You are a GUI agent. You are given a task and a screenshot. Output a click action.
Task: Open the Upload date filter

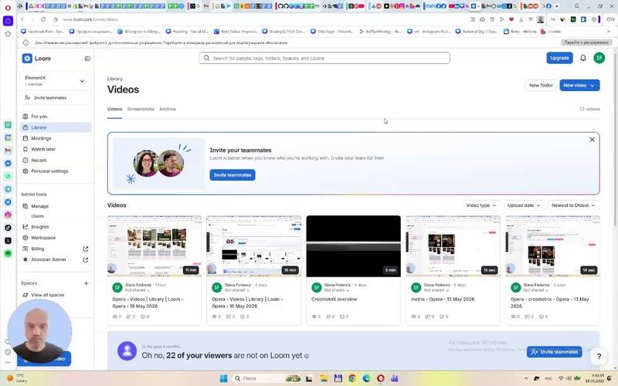(524, 205)
